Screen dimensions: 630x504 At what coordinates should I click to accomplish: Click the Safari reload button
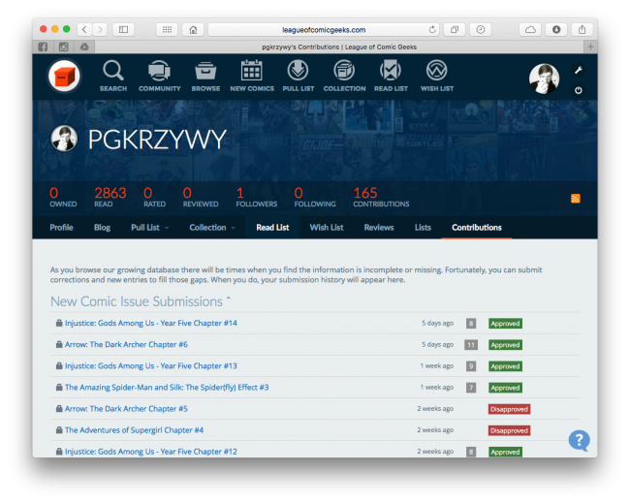click(x=432, y=30)
